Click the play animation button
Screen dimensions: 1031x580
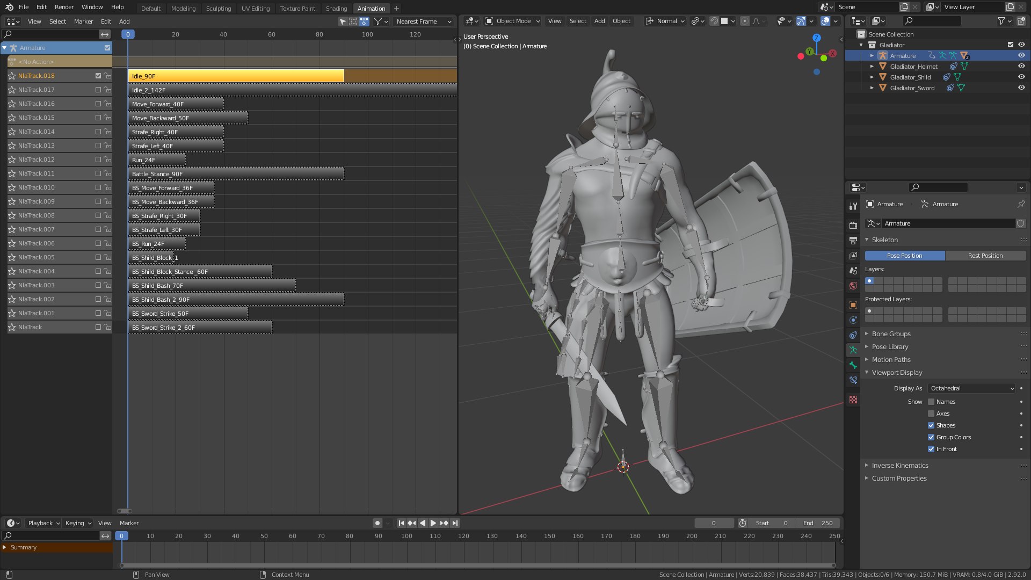pyautogui.click(x=433, y=523)
